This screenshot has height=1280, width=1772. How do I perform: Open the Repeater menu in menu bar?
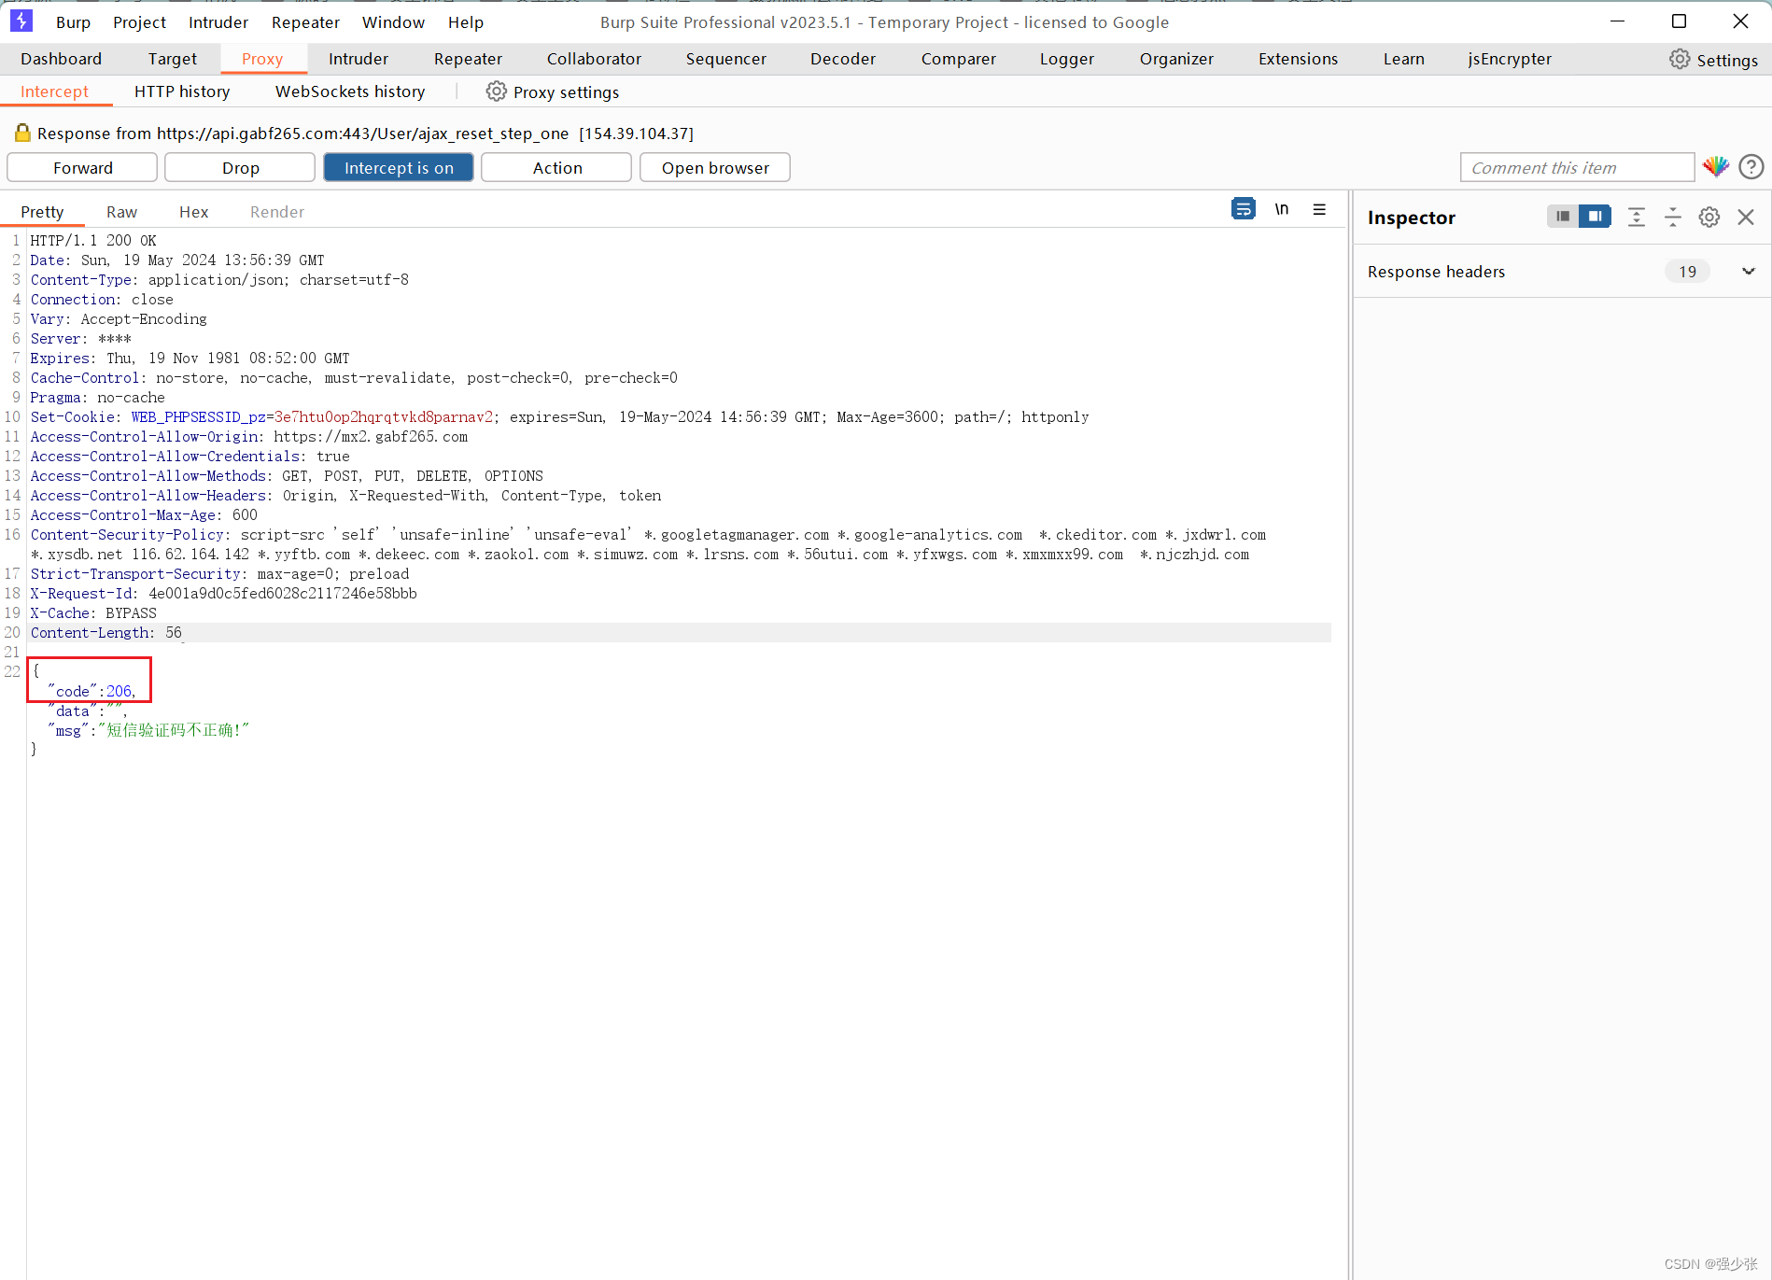pos(305,22)
